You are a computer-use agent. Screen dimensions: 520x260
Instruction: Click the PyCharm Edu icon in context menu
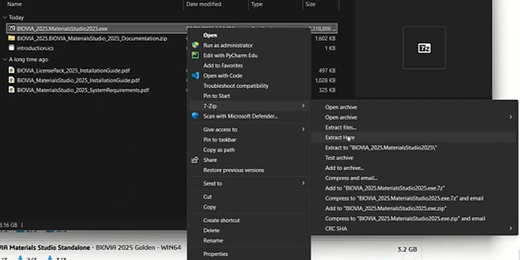coord(195,56)
